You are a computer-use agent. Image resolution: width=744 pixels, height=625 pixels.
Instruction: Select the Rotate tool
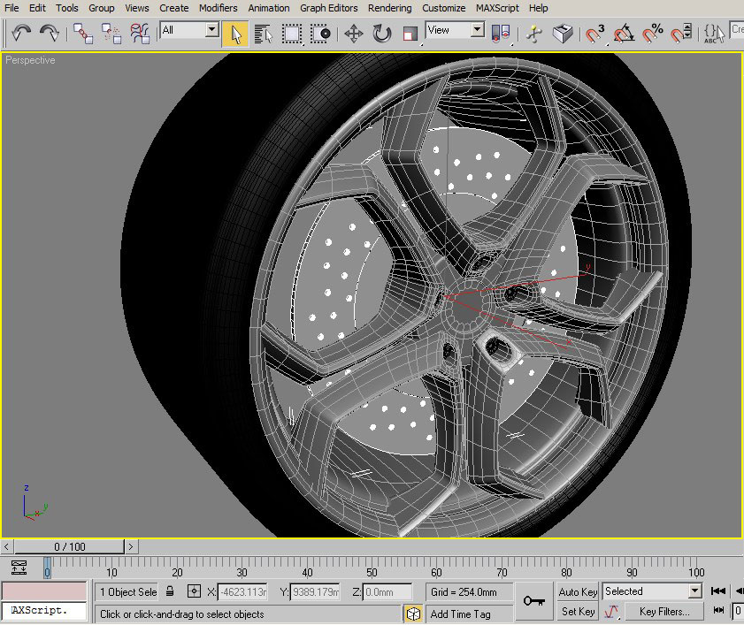click(381, 34)
